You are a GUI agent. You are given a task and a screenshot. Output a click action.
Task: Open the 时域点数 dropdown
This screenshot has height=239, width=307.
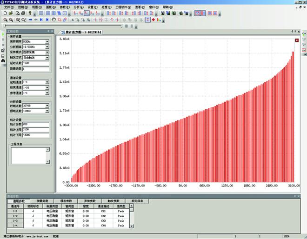[x=47, y=106]
